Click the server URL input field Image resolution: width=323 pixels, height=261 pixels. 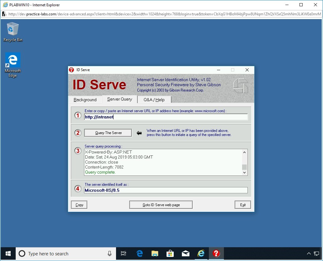coord(166,117)
